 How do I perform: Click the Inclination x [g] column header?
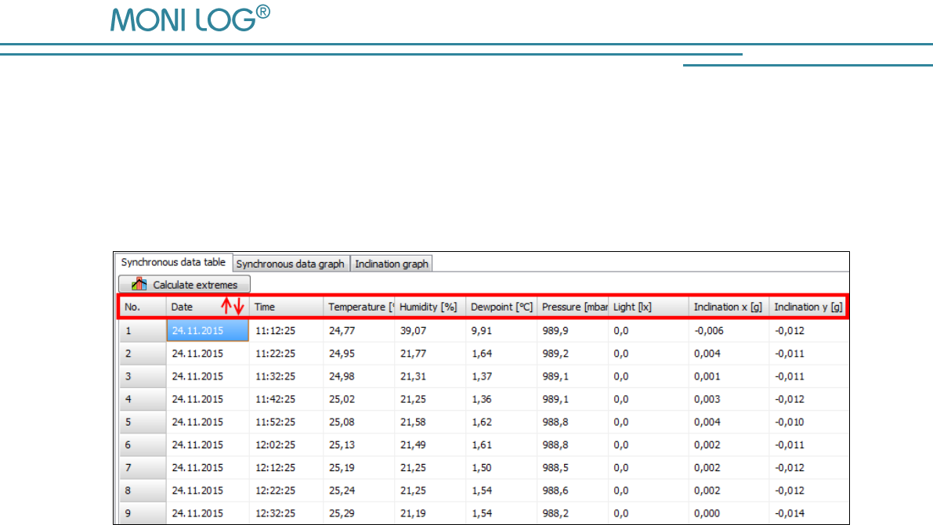coord(729,307)
